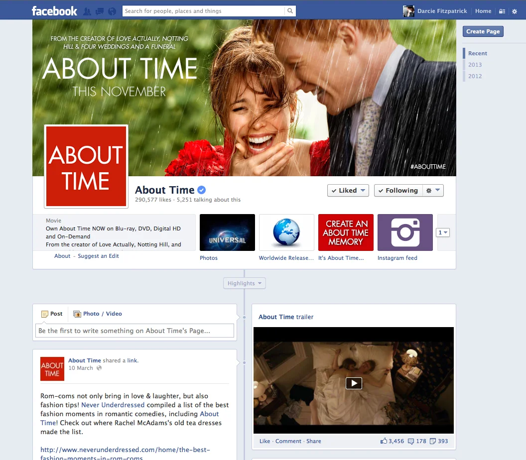
Task: Click the About Time page name heading
Action: click(x=164, y=190)
